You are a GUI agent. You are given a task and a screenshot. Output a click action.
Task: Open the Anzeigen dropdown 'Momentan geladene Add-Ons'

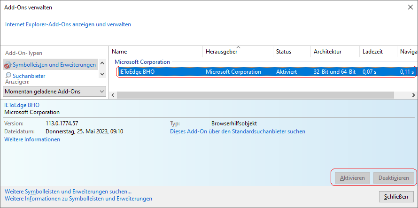[x=54, y=92]
